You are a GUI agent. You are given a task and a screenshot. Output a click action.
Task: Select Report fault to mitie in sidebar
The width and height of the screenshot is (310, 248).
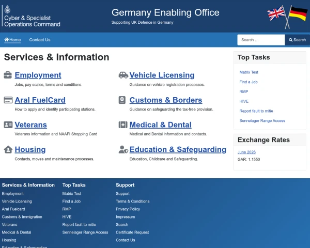click(256, 111)
